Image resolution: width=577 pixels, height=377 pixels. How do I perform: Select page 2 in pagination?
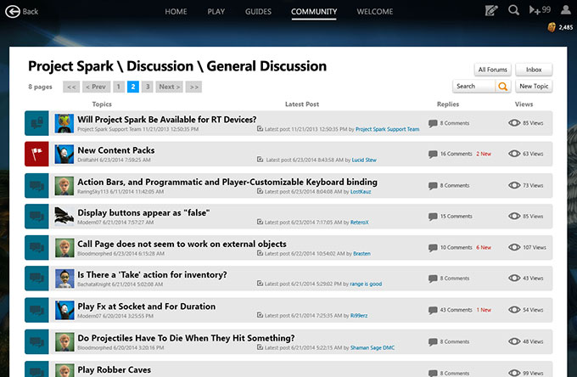click(133, 87)
